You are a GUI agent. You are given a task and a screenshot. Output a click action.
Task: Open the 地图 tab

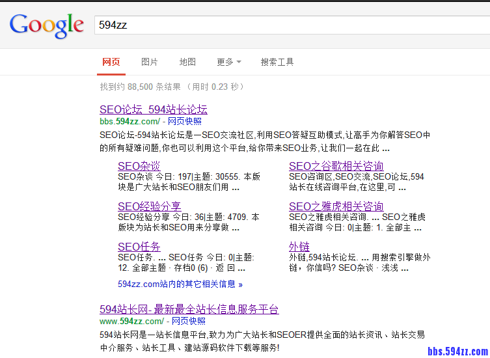pyautogui.click(x=187, y=62)
